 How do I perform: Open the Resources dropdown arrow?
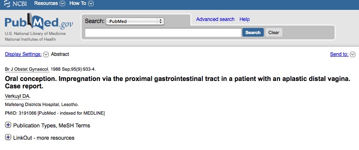(x=62, y=4)
